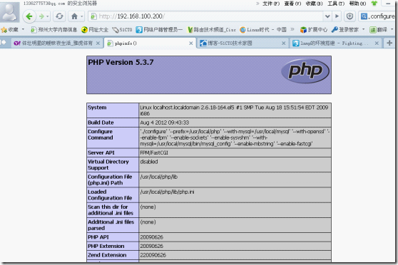Click the forward arrow navigation button
This screenshot has width=398, height=265.
[x=41, y=16]
